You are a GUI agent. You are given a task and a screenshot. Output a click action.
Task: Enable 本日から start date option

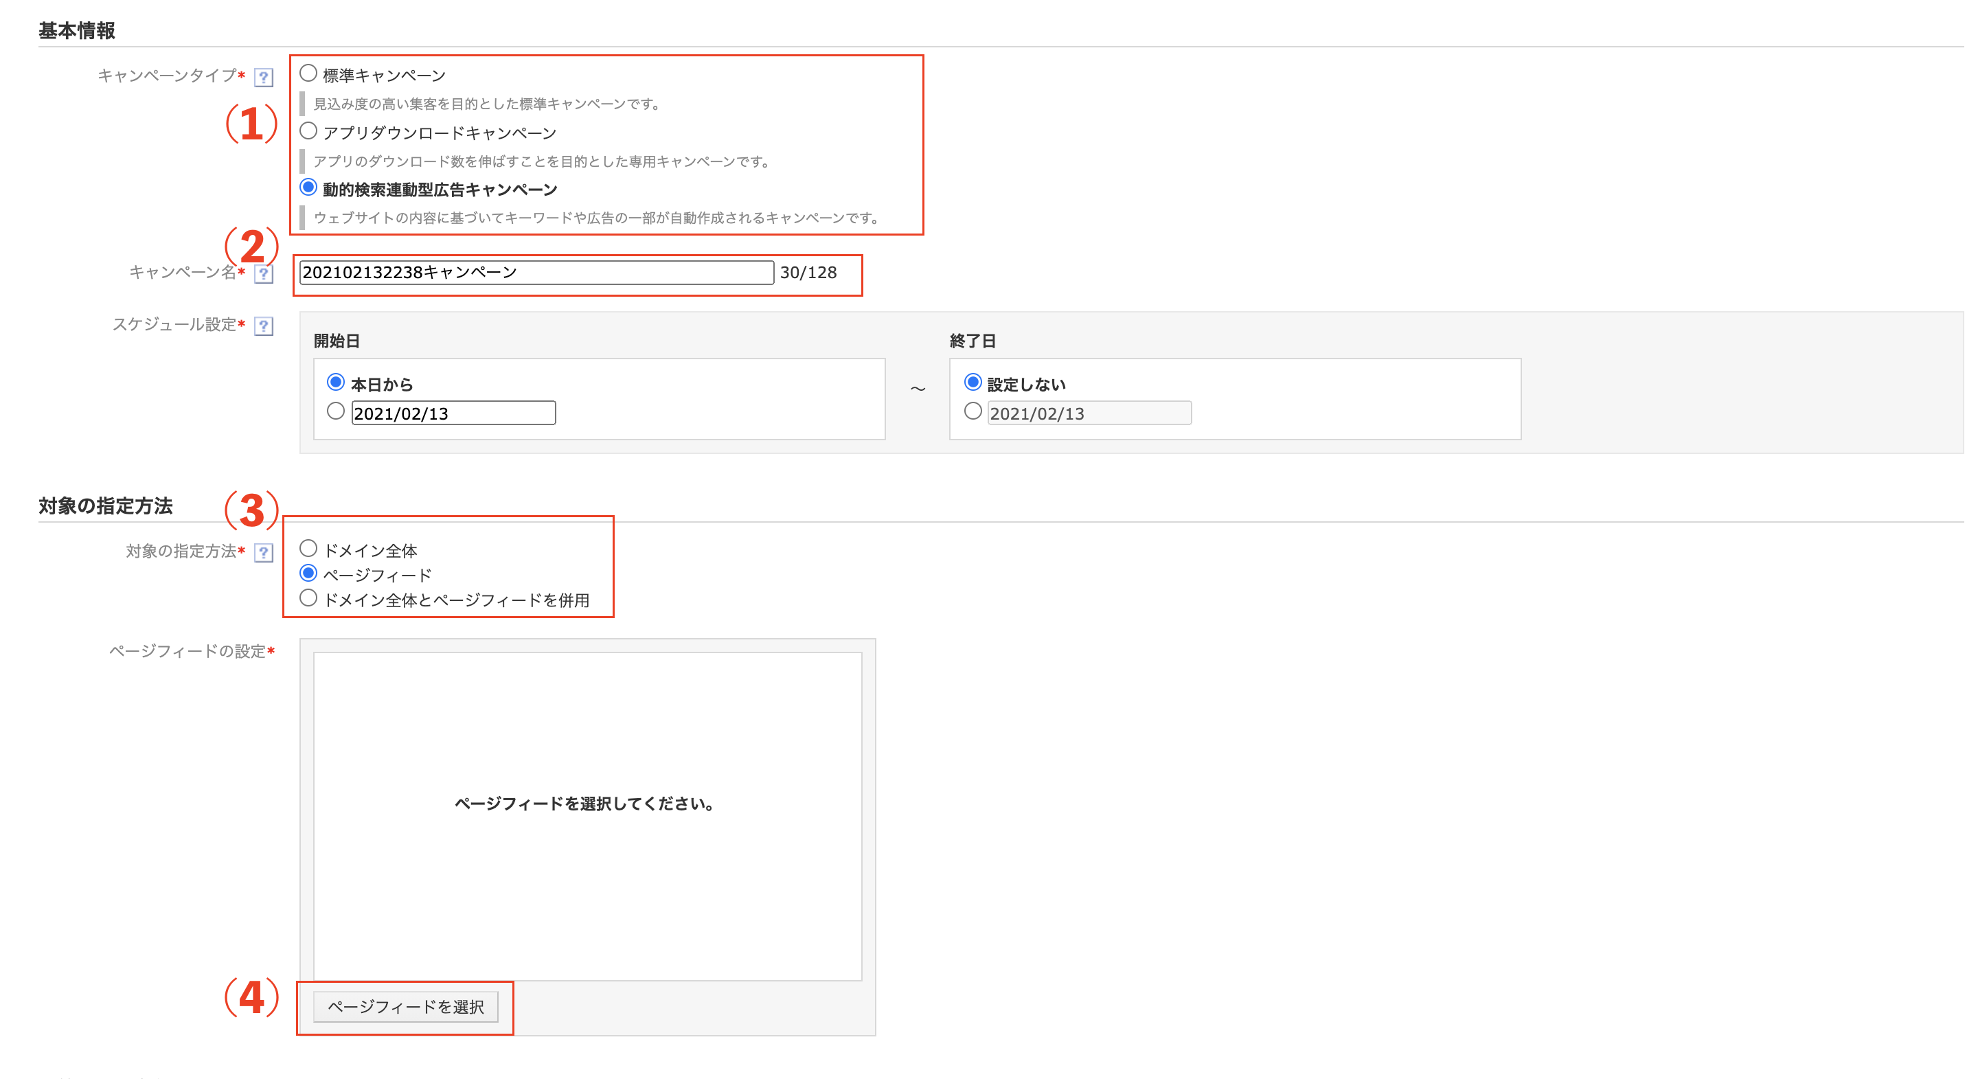(336, 383)
